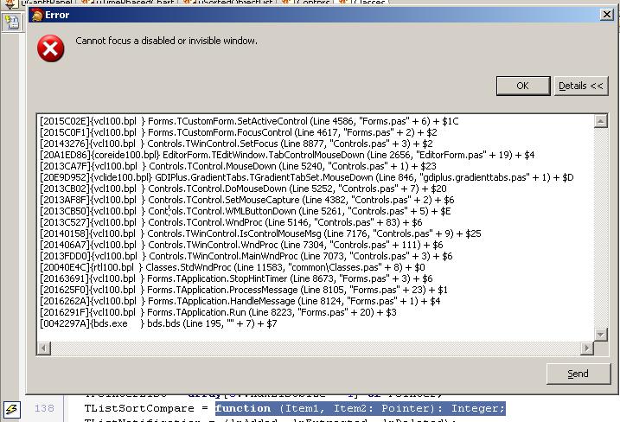Click the horizontal scrollbar right arrow
The width and height of the screenshot is (620, 422).
(x=587, y=348)
